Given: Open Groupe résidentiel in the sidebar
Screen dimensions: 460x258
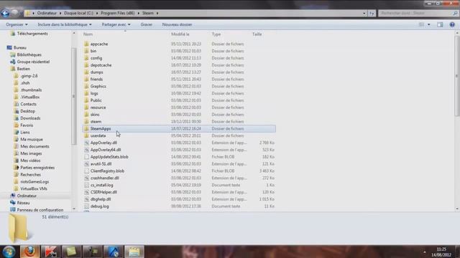Looking at the screenshot, I should [x=33, y=62].
